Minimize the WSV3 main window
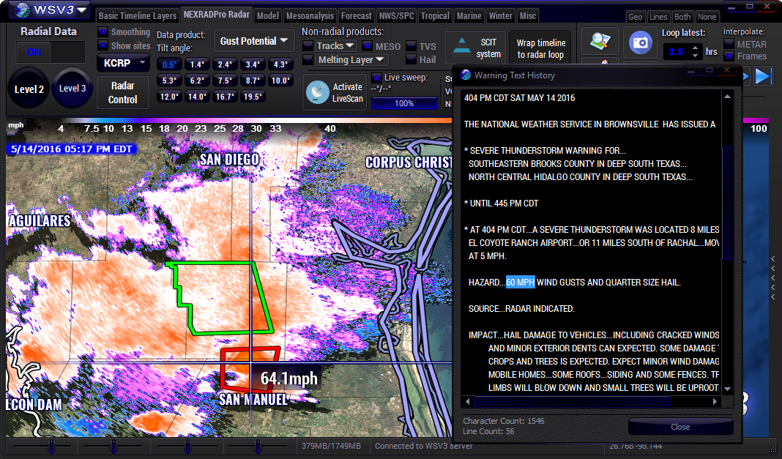Image resolution: width=782 pixels, height=459 pixels. click(731, 7)
